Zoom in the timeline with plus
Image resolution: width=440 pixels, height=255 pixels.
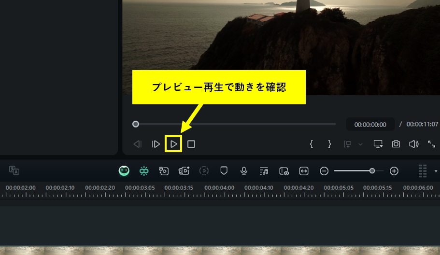click(x=394, y=171)
